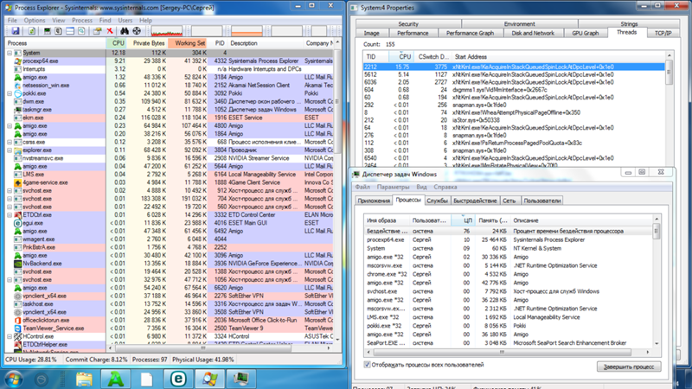This screenshot has height=389, width=692.
Task: Sort threads by the TID column header
Action: pos(376,57)
